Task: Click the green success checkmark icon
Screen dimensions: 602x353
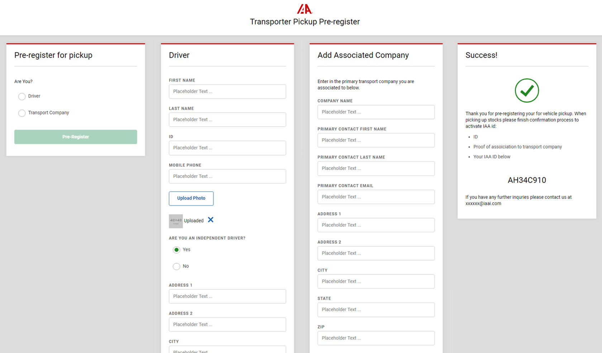Action: click(526, 90)
